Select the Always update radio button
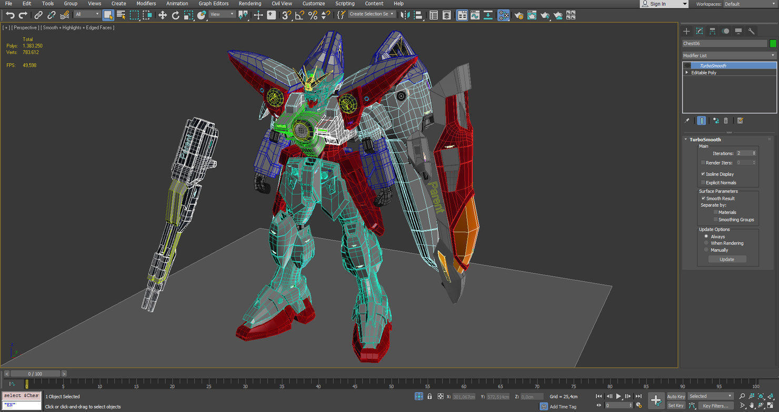Viewport: 779px width, 412px height. click(706, 237)
